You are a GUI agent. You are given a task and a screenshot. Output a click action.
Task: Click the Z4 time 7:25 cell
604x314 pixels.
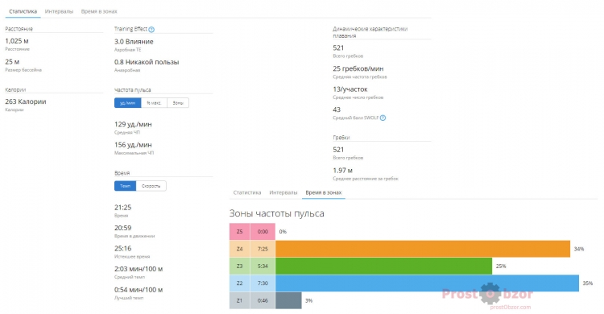tap(263, 249)
